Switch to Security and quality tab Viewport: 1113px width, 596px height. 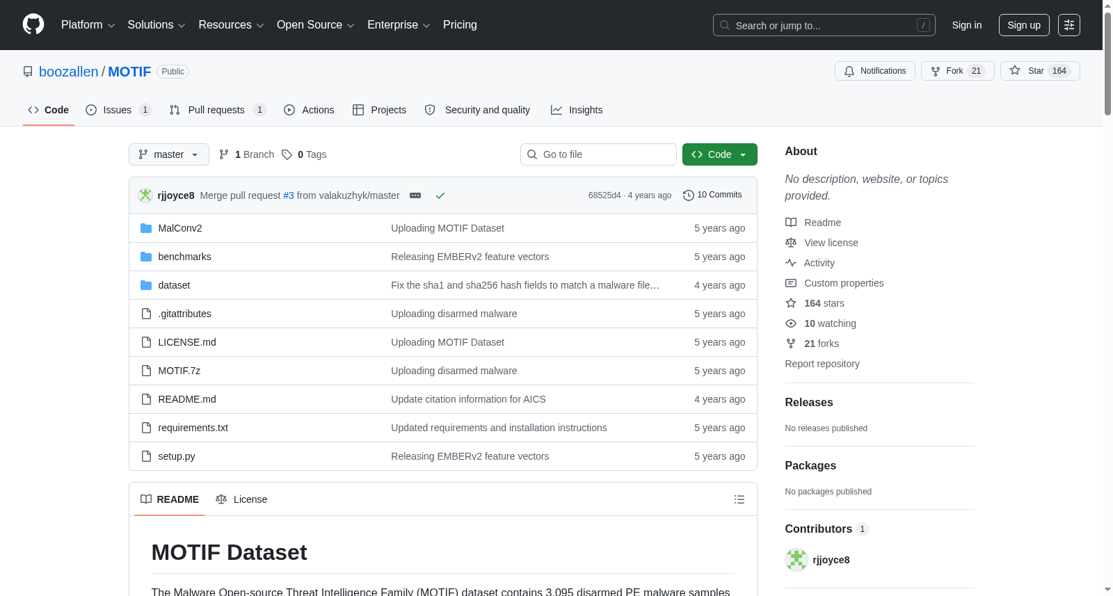(x=477, y=110)
